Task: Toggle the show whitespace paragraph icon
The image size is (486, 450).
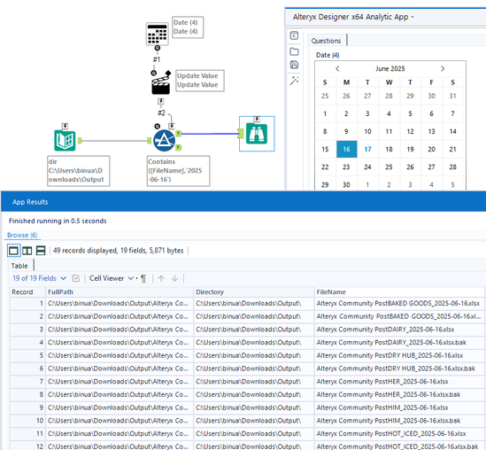Action: tap(143, 278)
